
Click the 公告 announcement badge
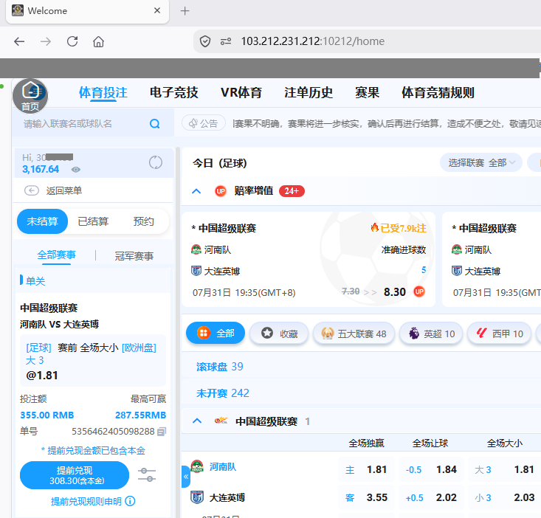point(204,123)
